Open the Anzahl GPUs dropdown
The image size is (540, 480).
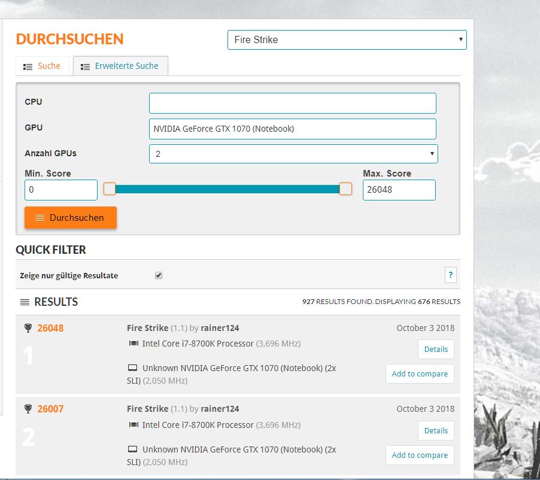click(x=293, y=154)
